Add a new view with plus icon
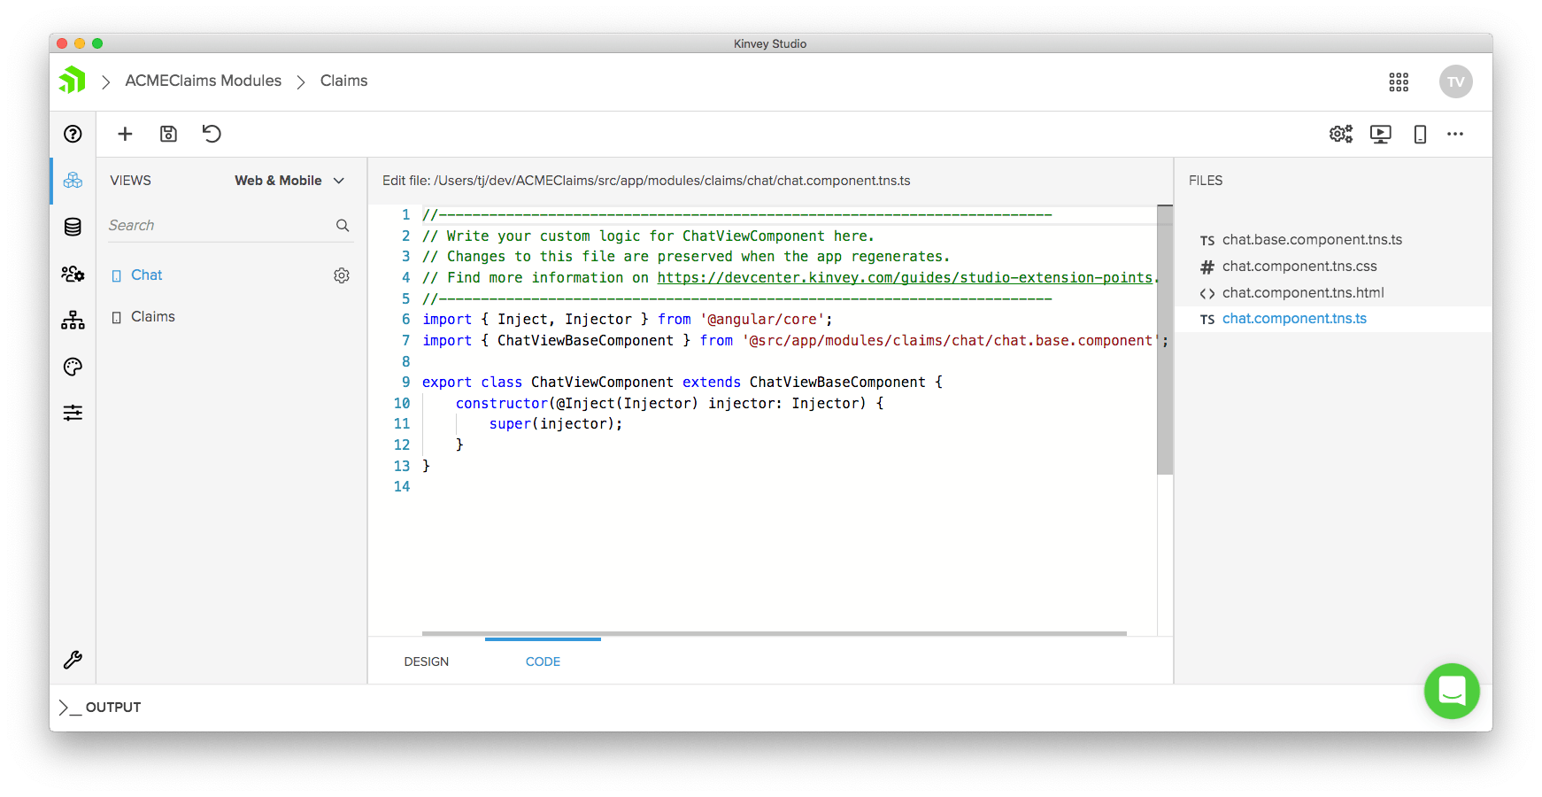The image size is (1542, 797). pyautogui.click(x=125, y=134)
